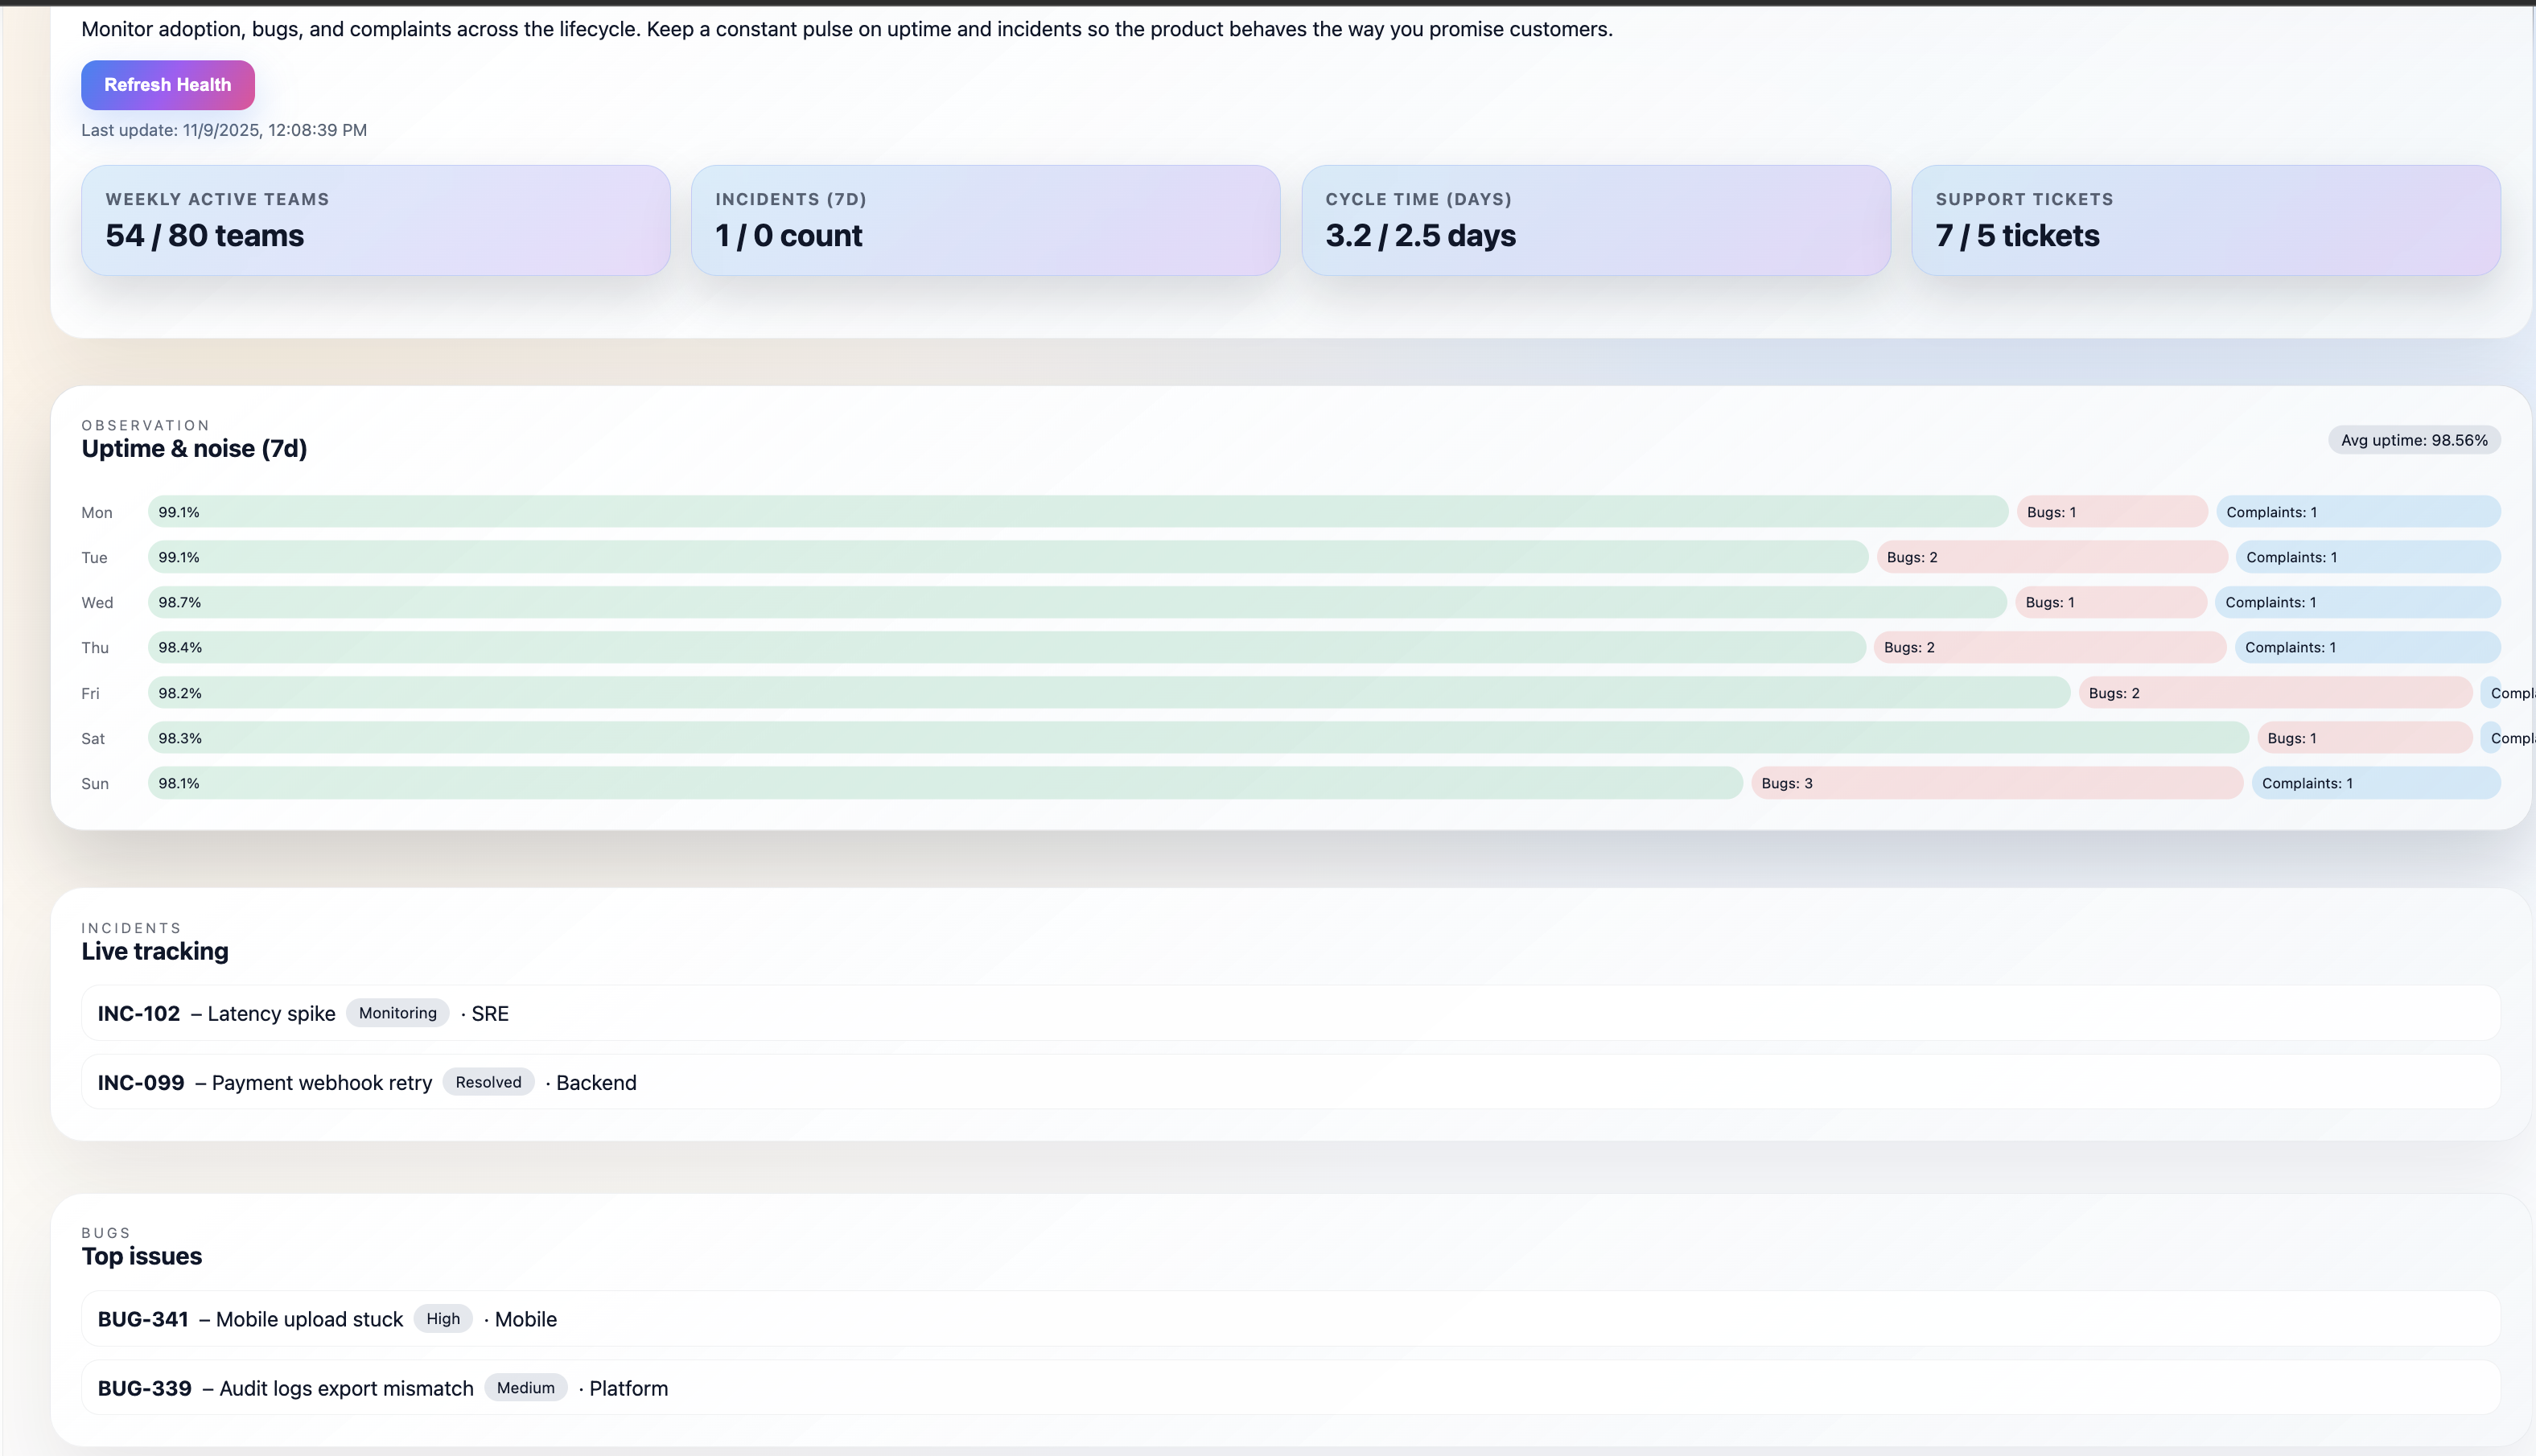Click Thursday's 98.4% uptime bar

[1006, 647]
